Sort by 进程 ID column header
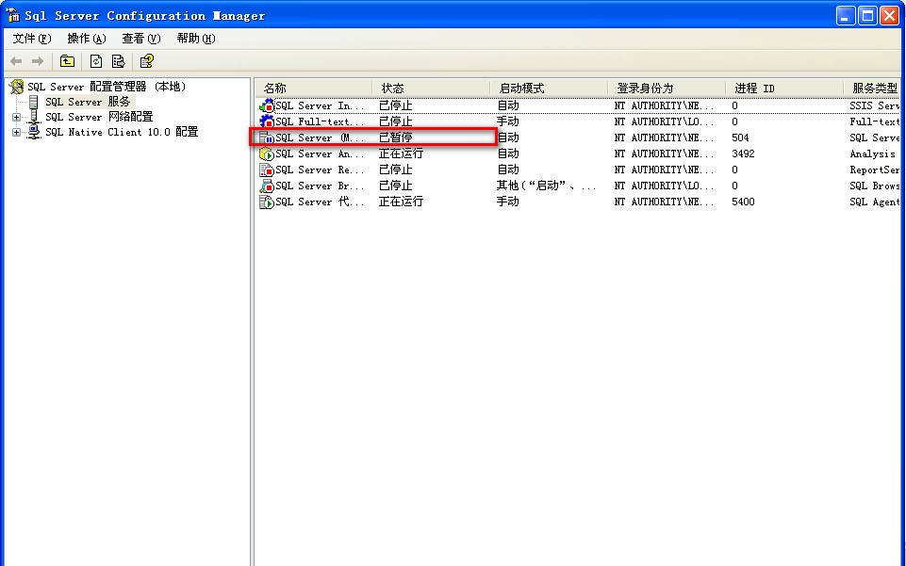This screenshot has width=906, height=566. [784, 89]
